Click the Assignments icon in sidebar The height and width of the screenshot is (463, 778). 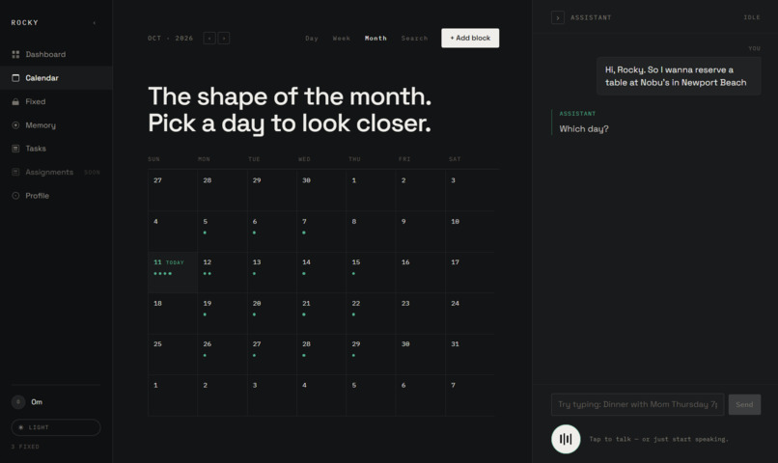click(15, 172)
